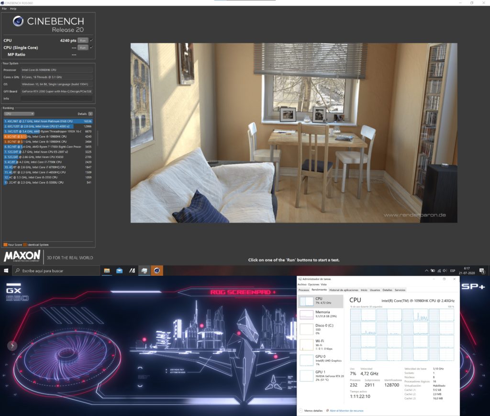Click the left arrow on ROG ScreenPad
Screen dimensions: 490x416
click(12, 345)
